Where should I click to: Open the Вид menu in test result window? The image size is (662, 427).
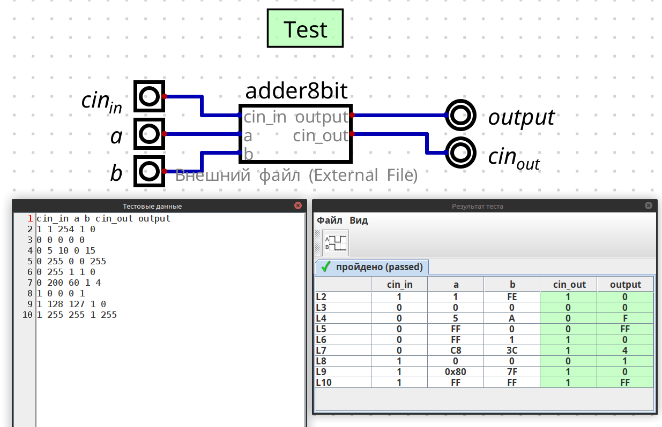[x=359, y=220]
